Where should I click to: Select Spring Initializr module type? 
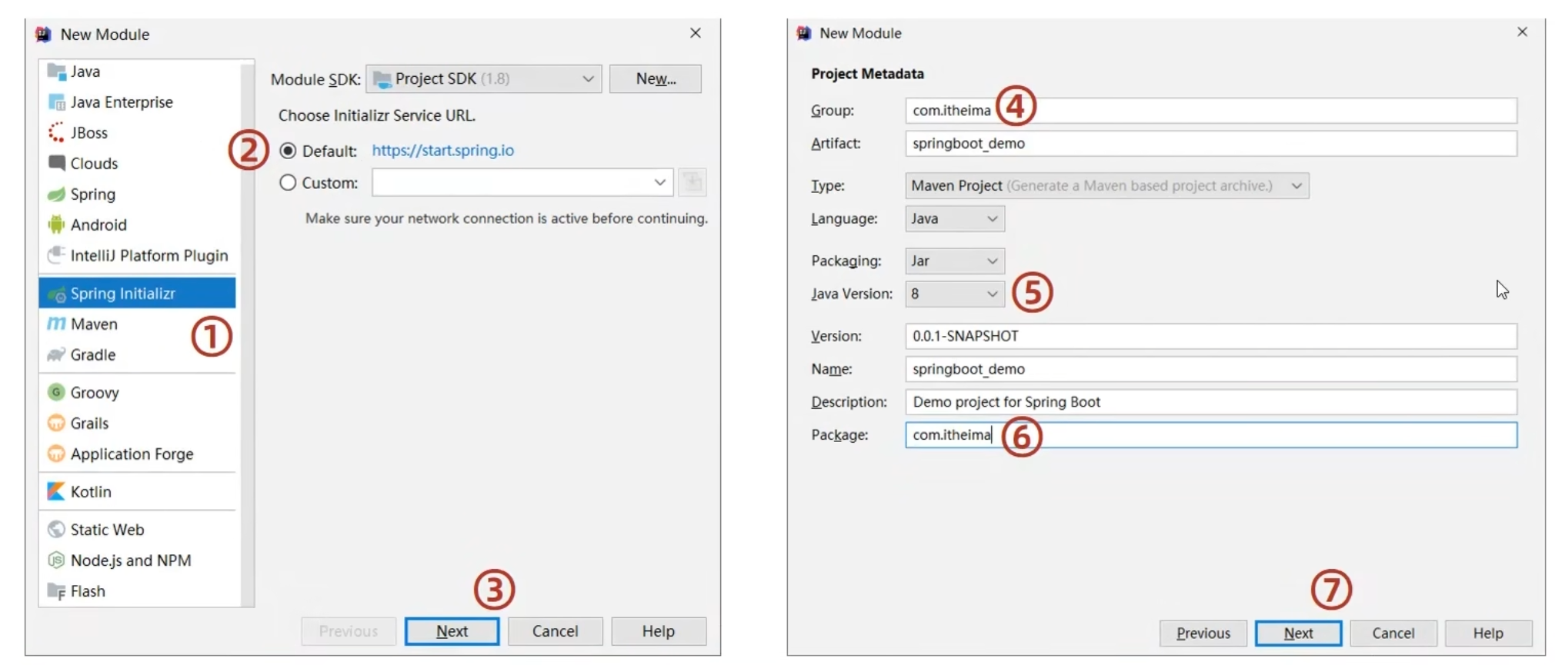(x=138, y=294)
